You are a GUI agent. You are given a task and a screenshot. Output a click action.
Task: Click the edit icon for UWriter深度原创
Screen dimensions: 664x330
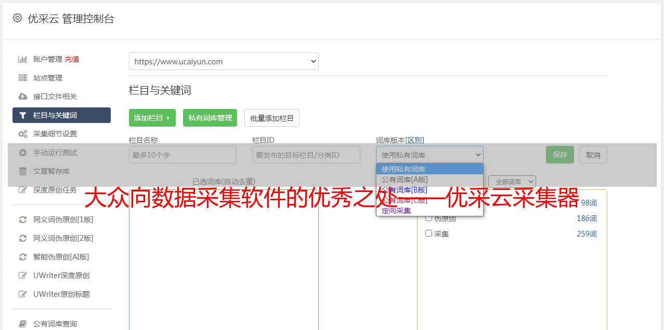point(23,276)
